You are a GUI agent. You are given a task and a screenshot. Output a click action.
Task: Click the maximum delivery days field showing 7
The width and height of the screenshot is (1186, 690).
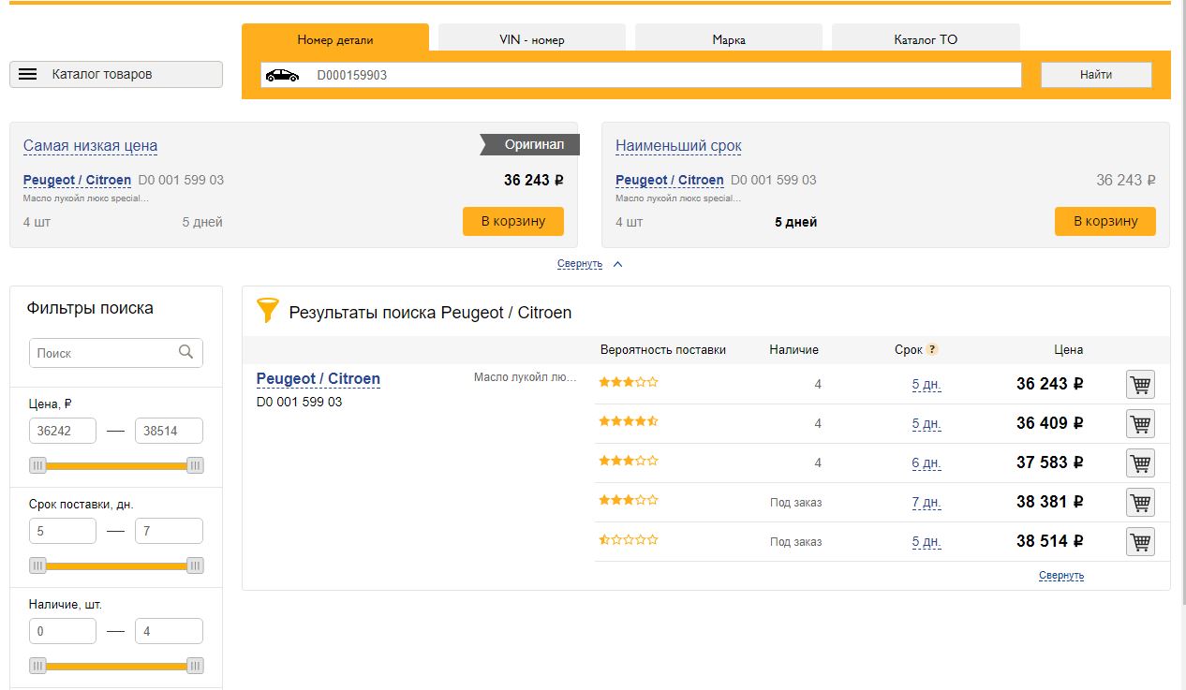click(x=169, y=531)
